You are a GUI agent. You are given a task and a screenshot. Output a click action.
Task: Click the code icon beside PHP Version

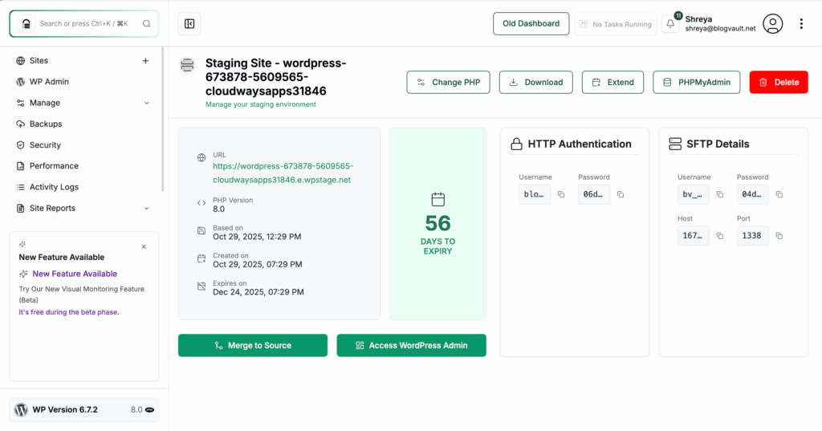tap(201, 203)
